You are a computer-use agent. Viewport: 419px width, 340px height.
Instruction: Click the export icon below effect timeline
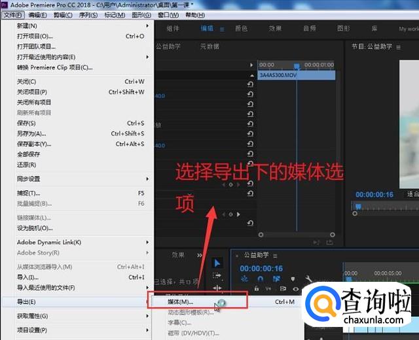point(330,242)
